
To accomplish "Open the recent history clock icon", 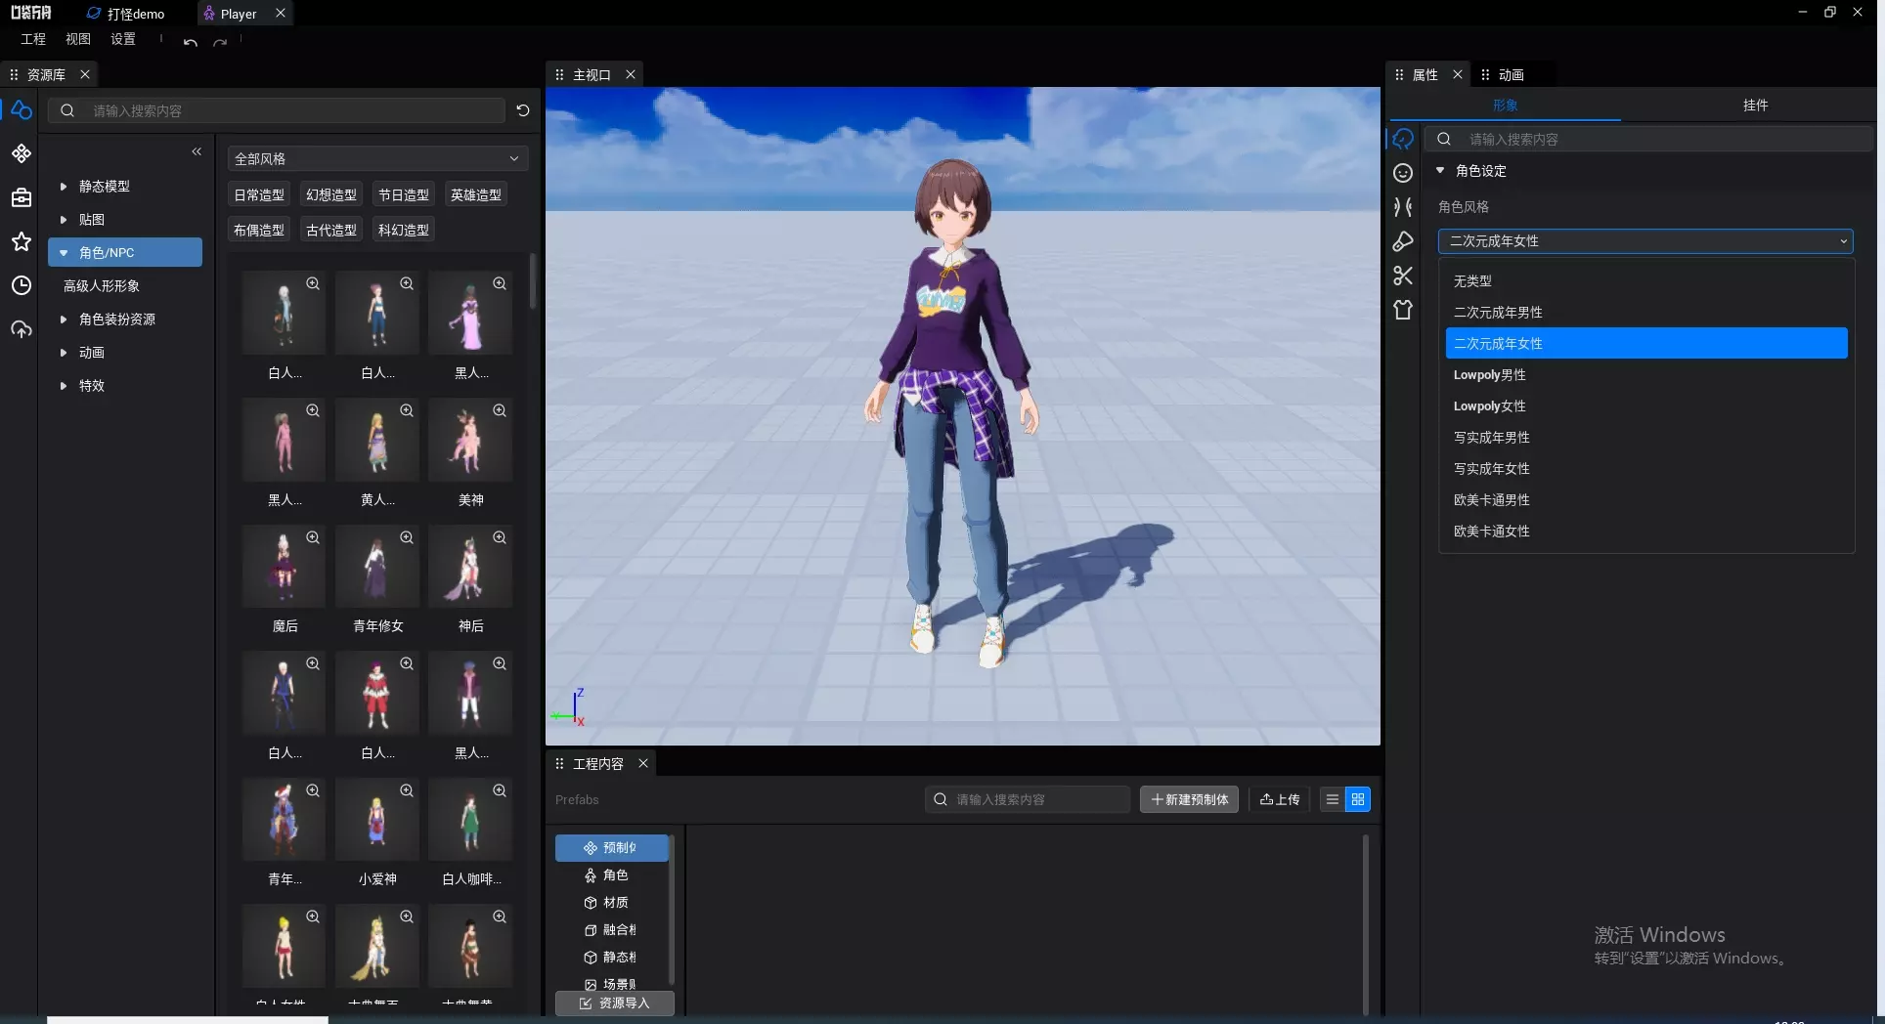I will pos(21,285).
